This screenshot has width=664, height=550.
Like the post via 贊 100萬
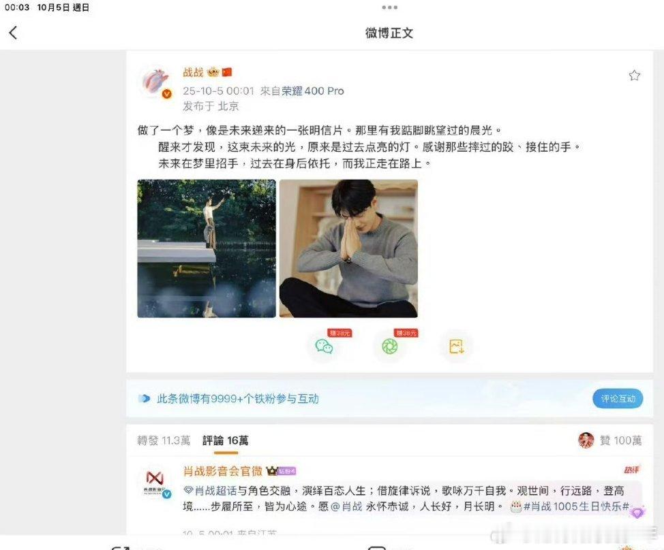pyautogui.click(x=609, y=440)
